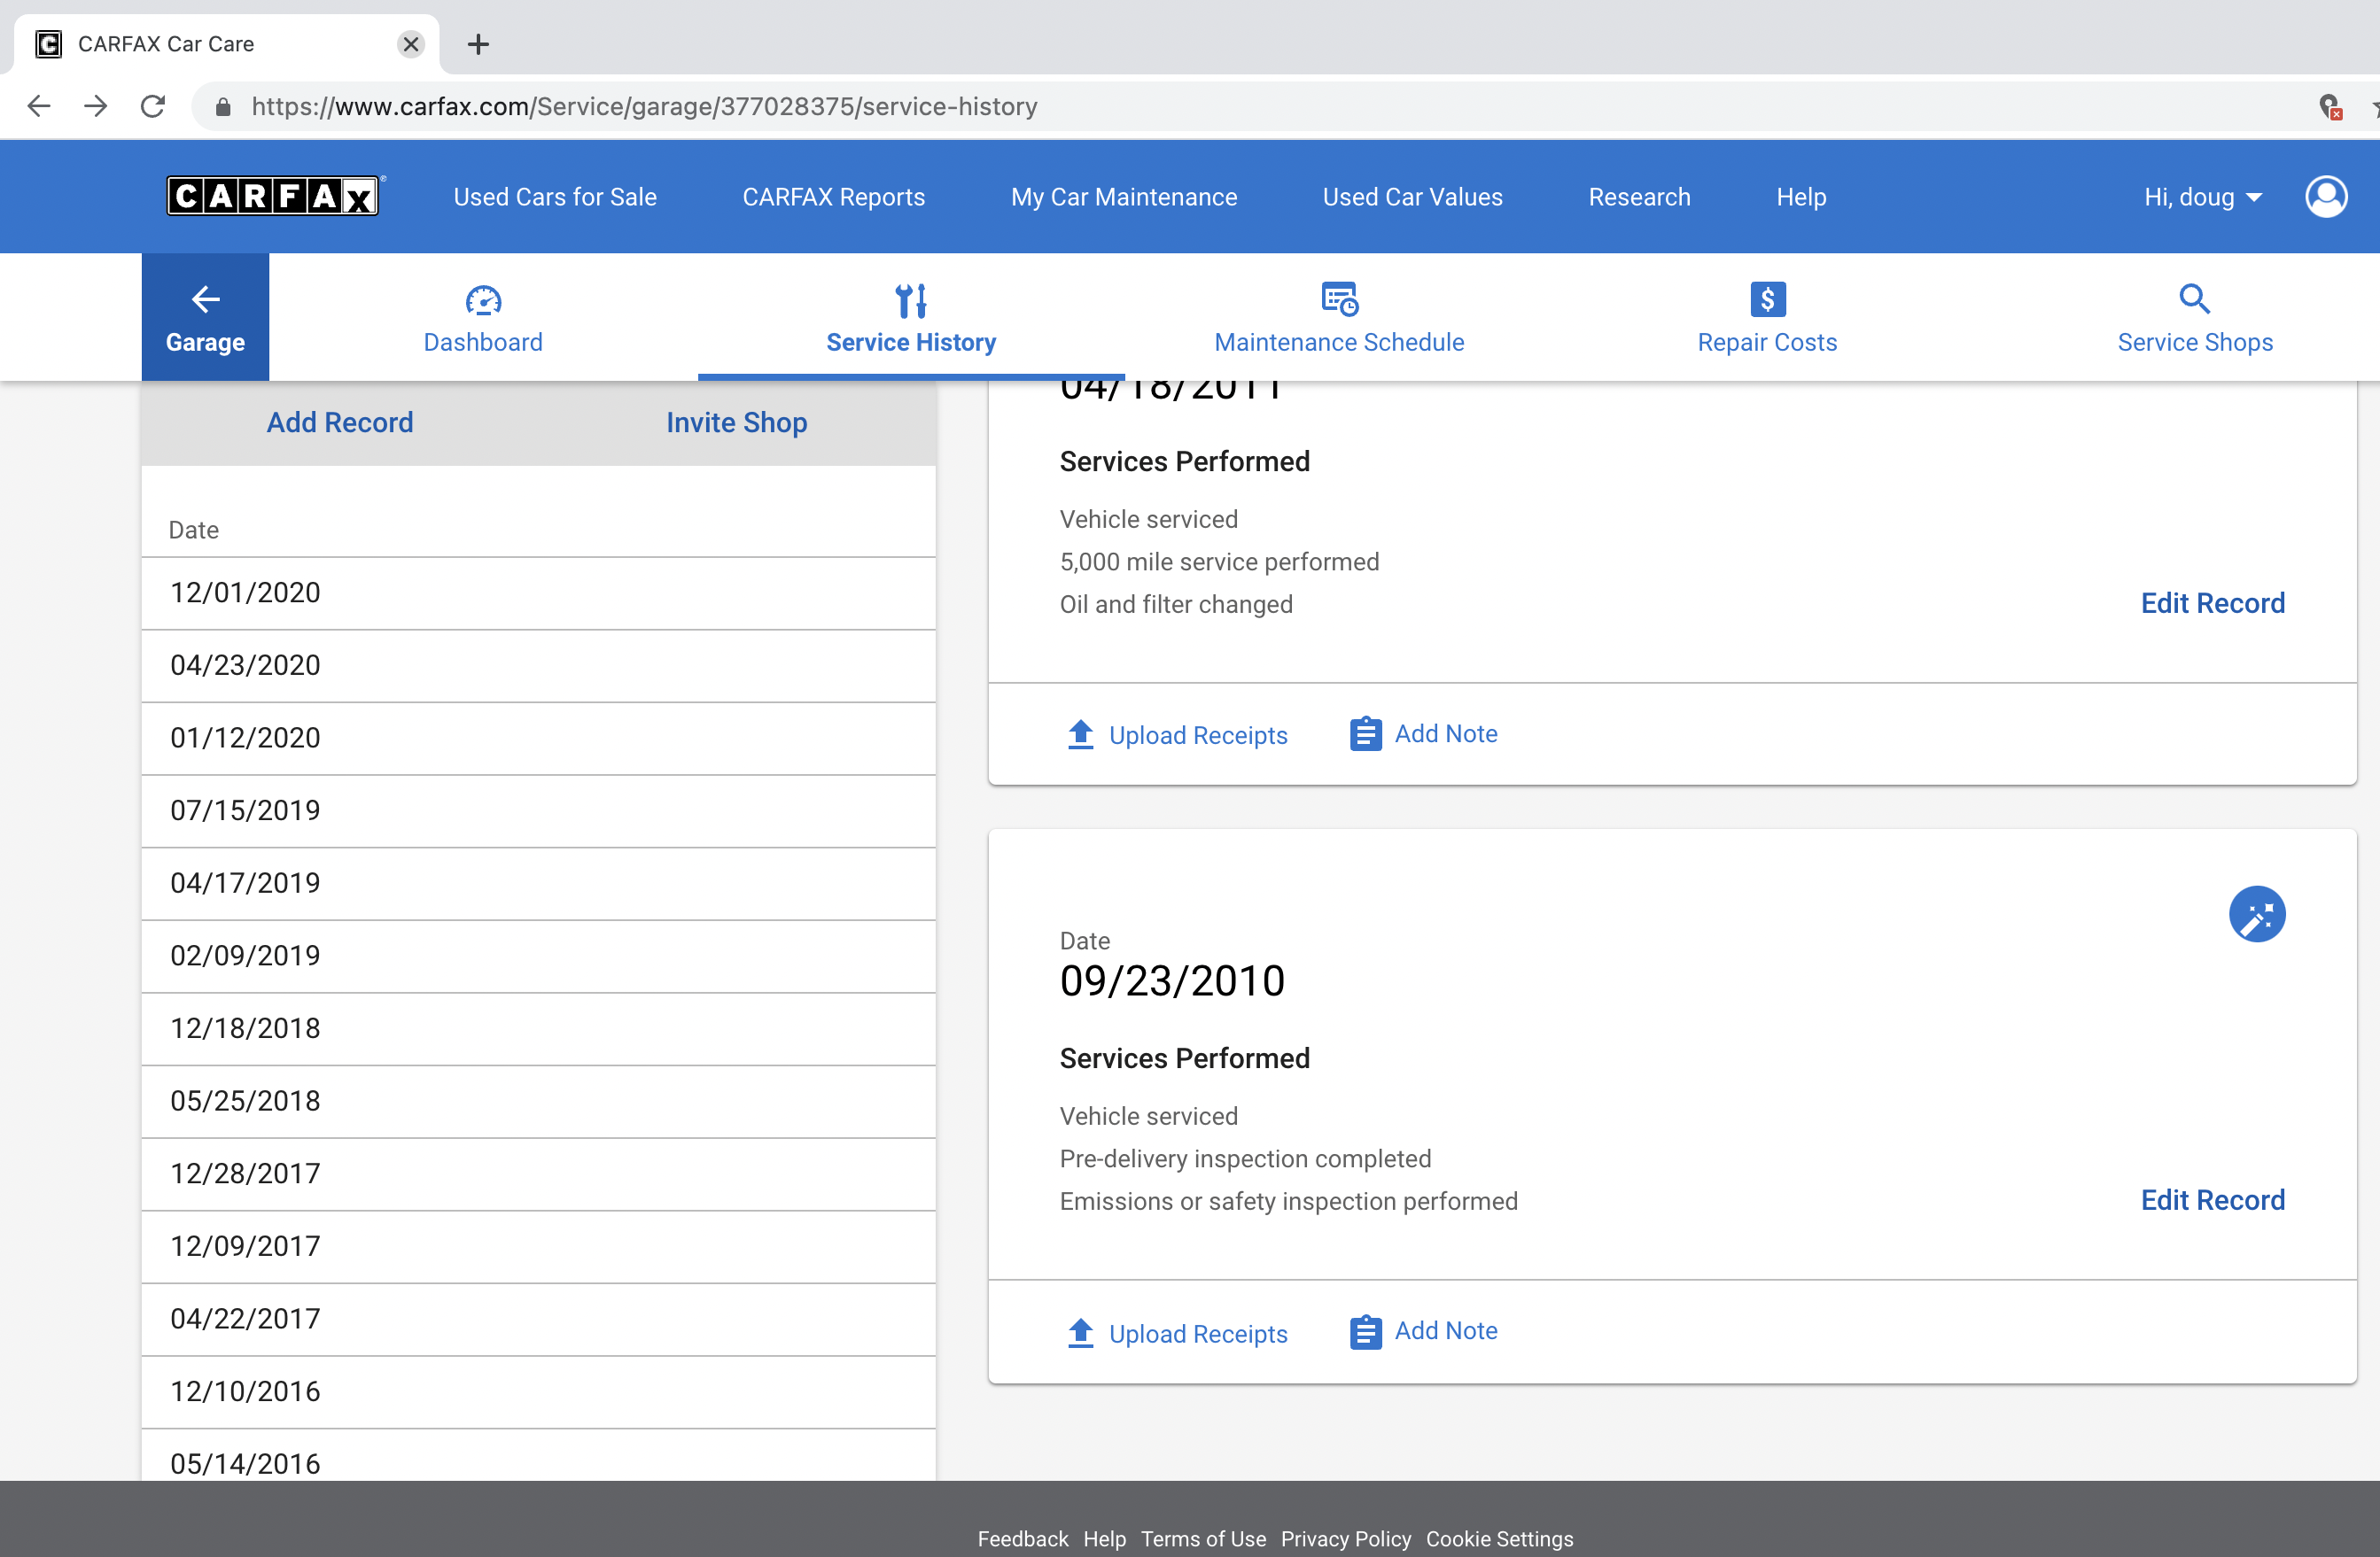This screenshot has width=2380, height=1557.
Task: Click the note clipboard icon in 09/23/2010 record
Action: click(1365, 1332)
